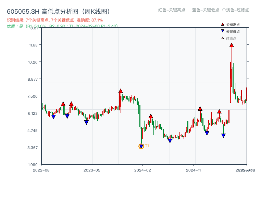This screenshot has width=274, height=205.
Task: Select the leftmost red key-high triangle marker
Action: click(x=63, y=104)
